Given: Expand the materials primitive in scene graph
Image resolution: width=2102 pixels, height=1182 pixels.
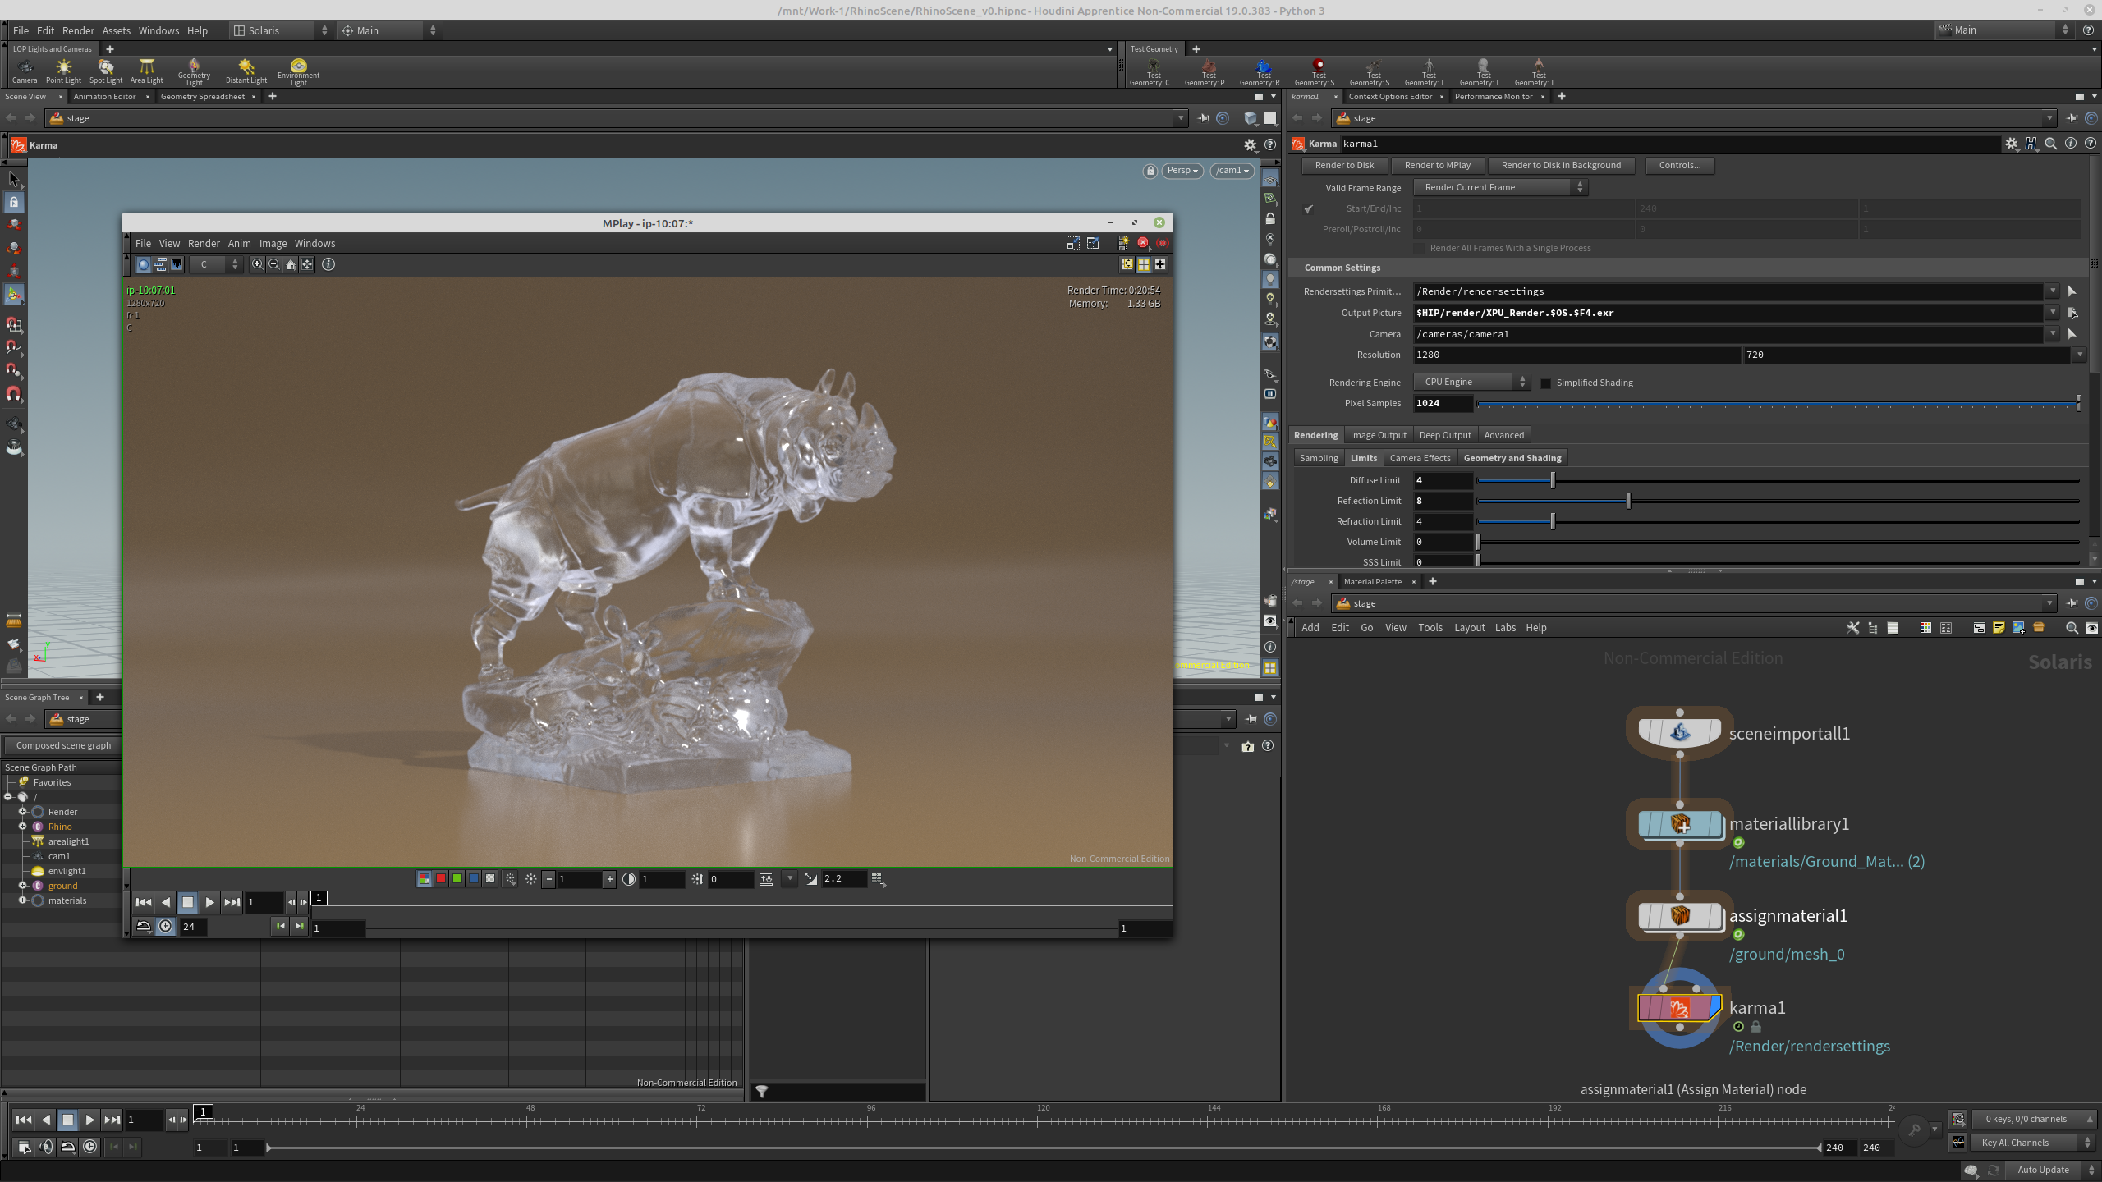Looking at the screenshot, I should tap(23, 900).
